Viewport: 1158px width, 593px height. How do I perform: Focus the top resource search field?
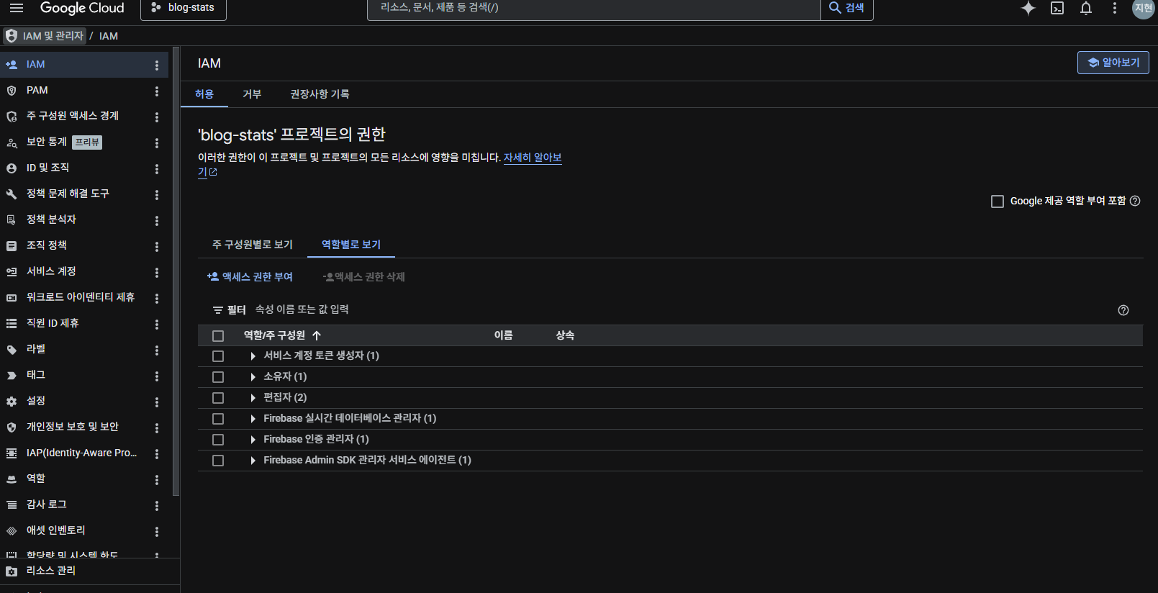pyautogui.click(x=594, y=9)
